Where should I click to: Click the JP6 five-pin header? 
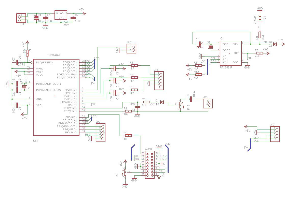159,81
